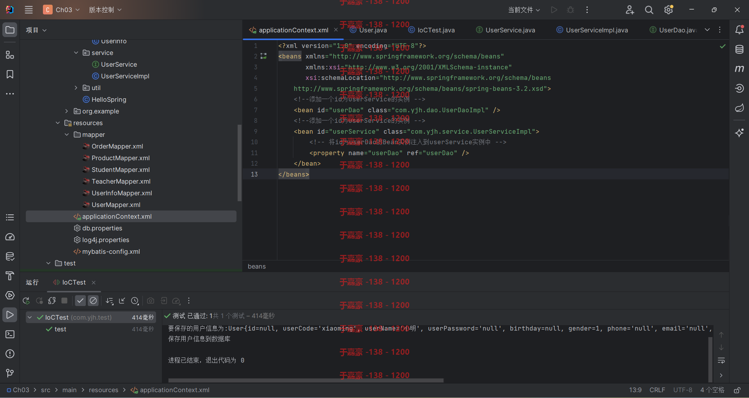Screen dimensions: 749x398
Task: Switch to the UserDao.java tab
Action: [673, 30]
